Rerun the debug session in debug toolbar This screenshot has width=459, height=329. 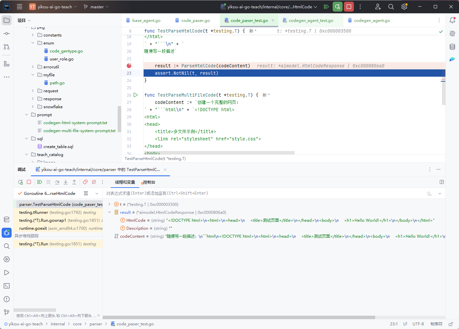coord(21,182)
